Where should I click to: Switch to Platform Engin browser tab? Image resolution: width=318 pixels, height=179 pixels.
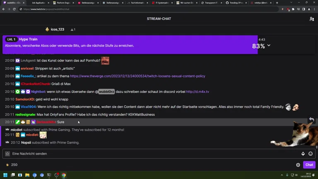[63, 3]
